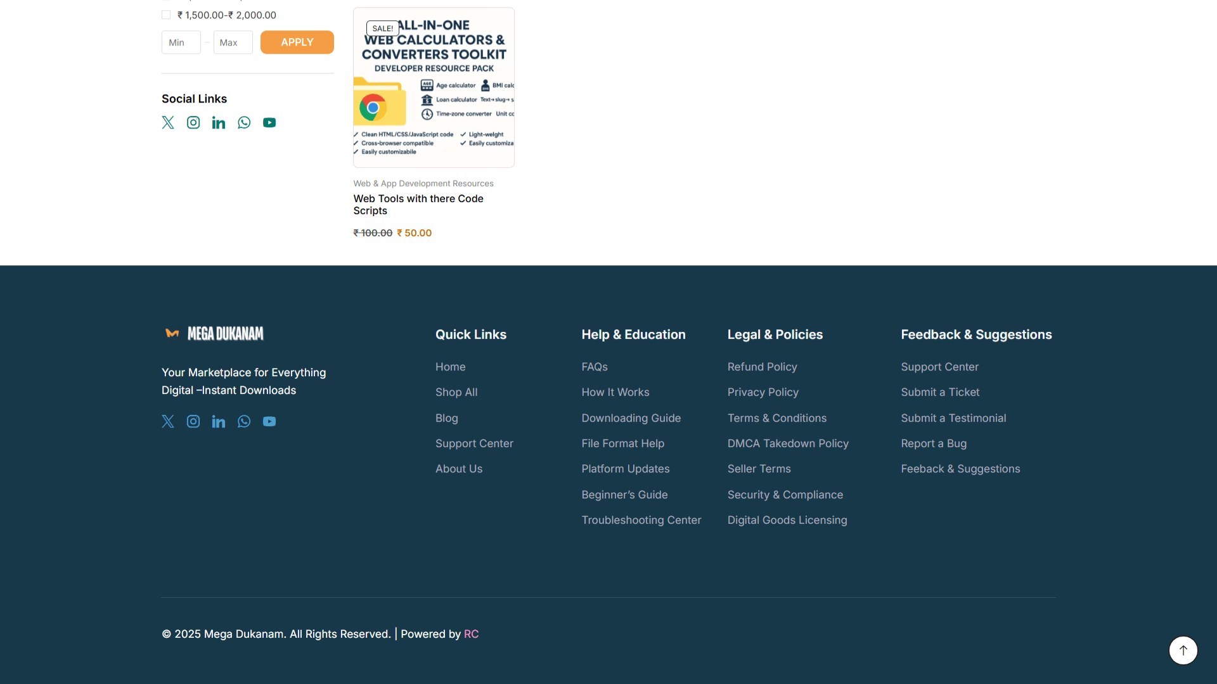Open the Web Calculators Toolkit product thumbnail
This screenshot has width=1217, height=684.
(434, 88)
